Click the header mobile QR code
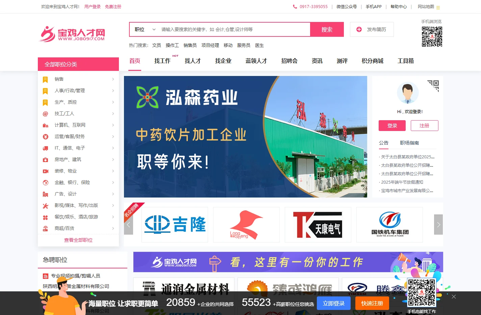Screen dimensions: 481x315 (432, 36)
